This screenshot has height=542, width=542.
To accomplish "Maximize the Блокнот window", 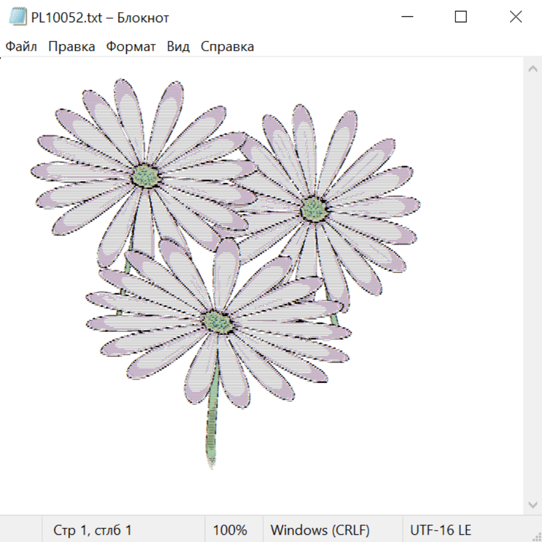I will pyautogui.click(x=461, y=17).
